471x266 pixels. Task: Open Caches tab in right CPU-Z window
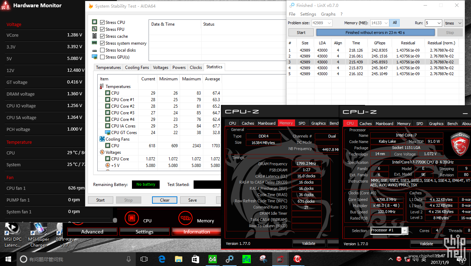pyautogui.click(x=365, y=123)
